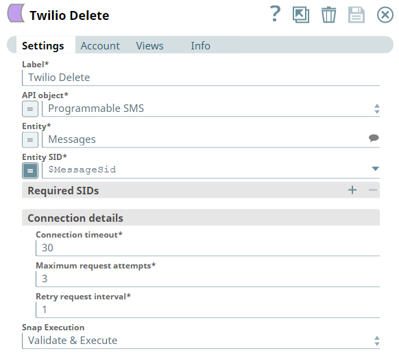Open the Messages entity suggestion bubble icon
Screen dimensions: 399x355
(374, 138)
